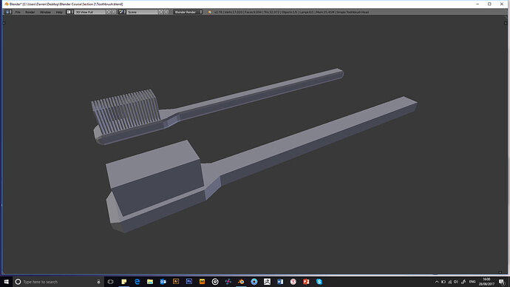Launch Adobe Illustrator from the taskbar
The width and height of the screenshot is (510, 287).
point(176,282)
